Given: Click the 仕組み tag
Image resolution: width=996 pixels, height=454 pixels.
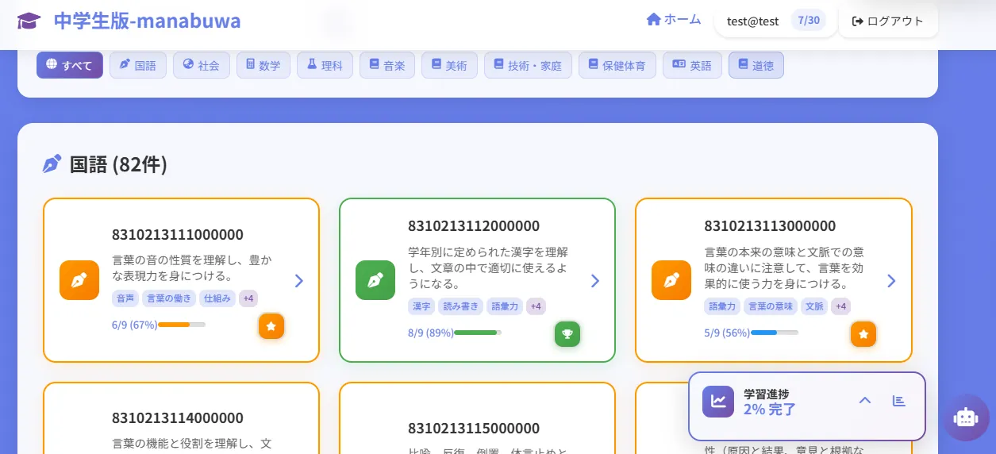Looking at the screenshot, I should [x=217, y=298].
